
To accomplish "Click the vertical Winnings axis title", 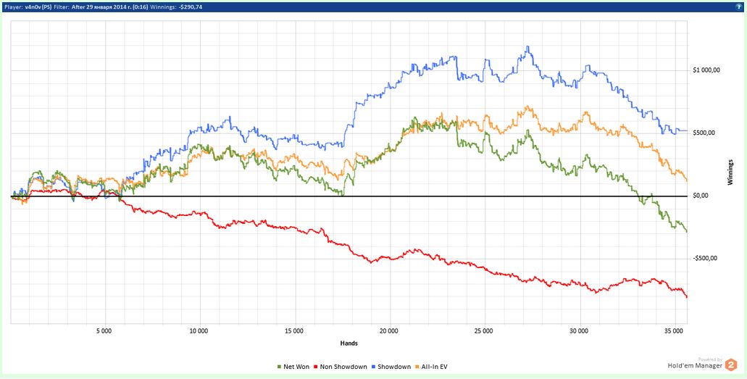I will coord(730,172).
